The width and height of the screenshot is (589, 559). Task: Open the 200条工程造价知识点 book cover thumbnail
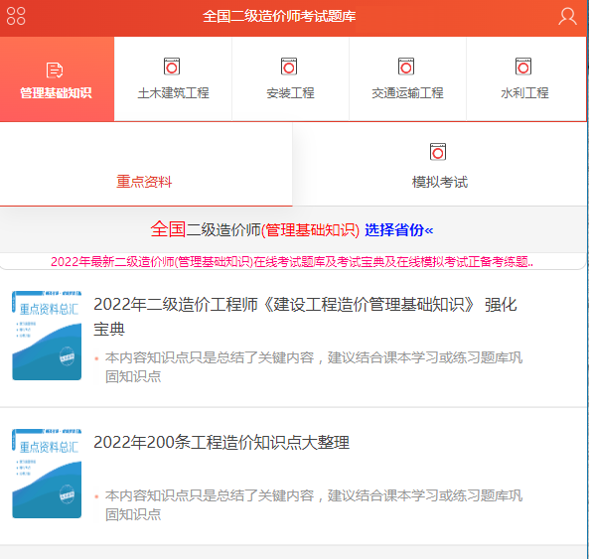point(47,474)
